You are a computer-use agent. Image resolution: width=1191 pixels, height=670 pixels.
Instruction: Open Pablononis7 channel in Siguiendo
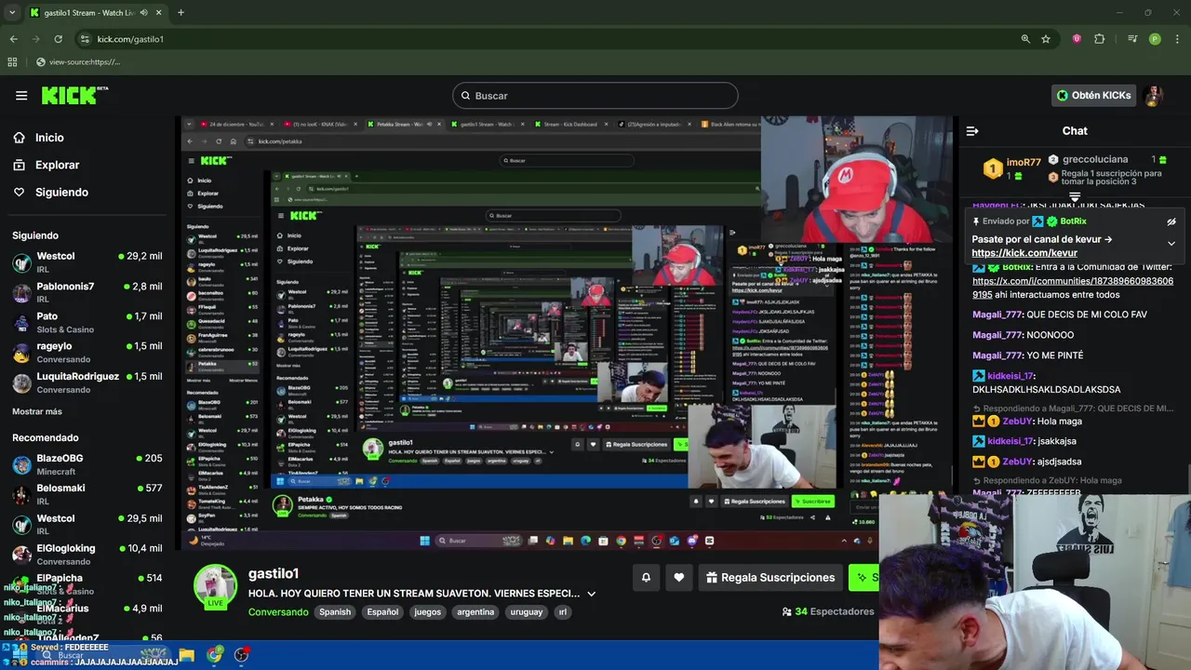[87, 292]
